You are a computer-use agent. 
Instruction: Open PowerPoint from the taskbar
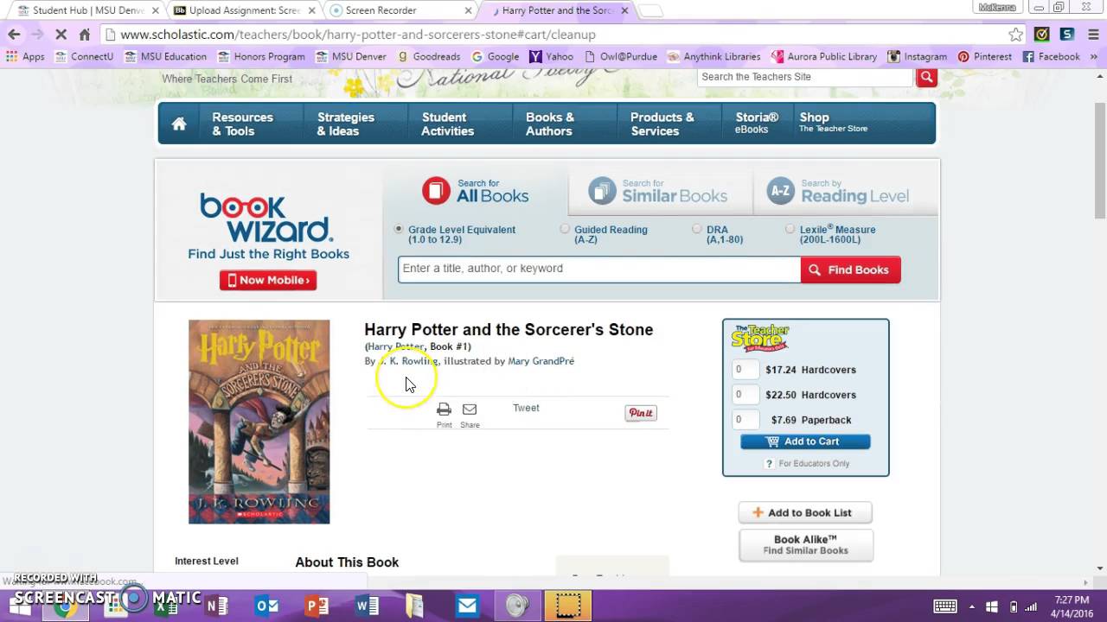pyautogui.click(x=317, y=606)
